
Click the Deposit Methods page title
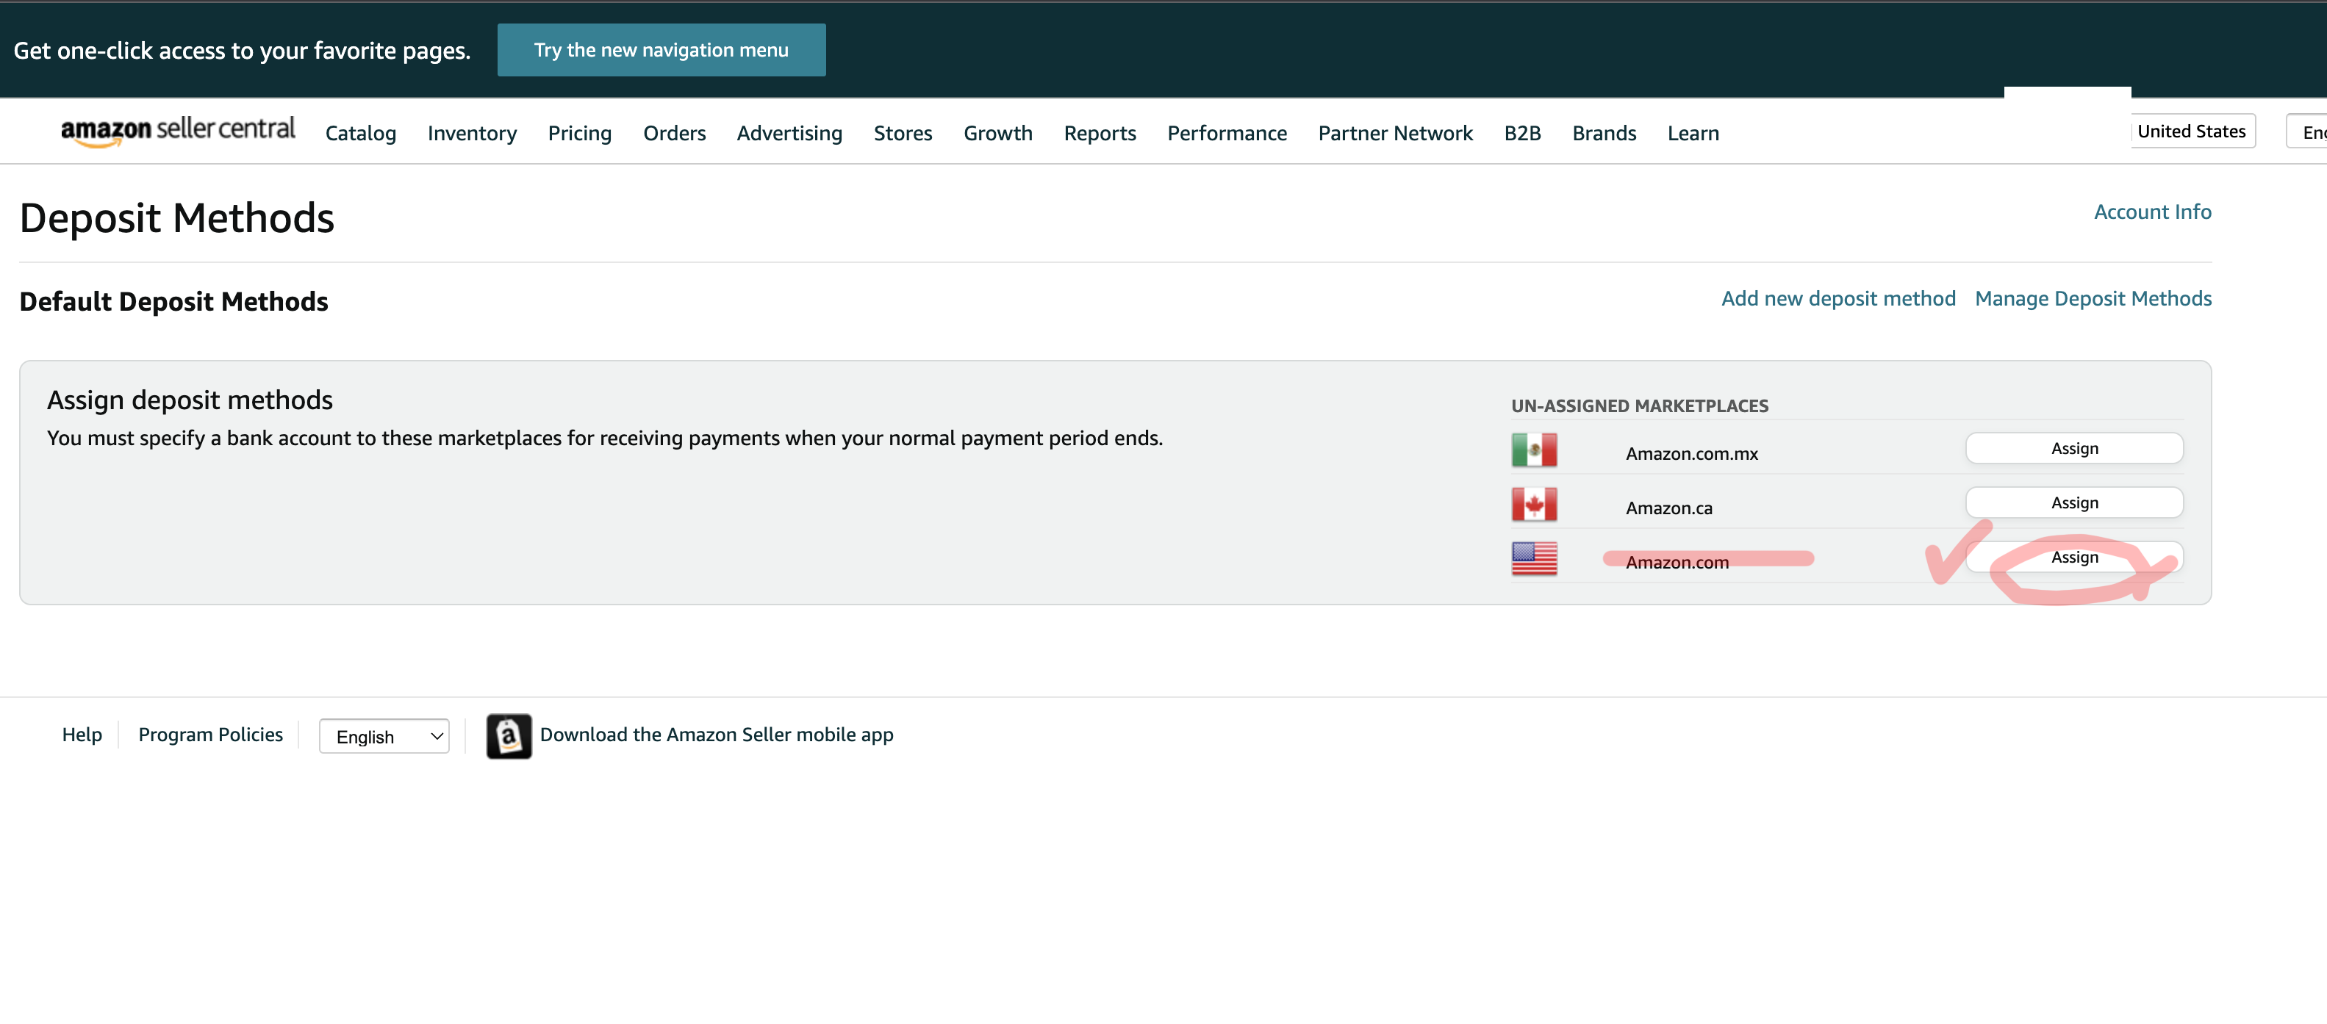click(x=176, y=217)
